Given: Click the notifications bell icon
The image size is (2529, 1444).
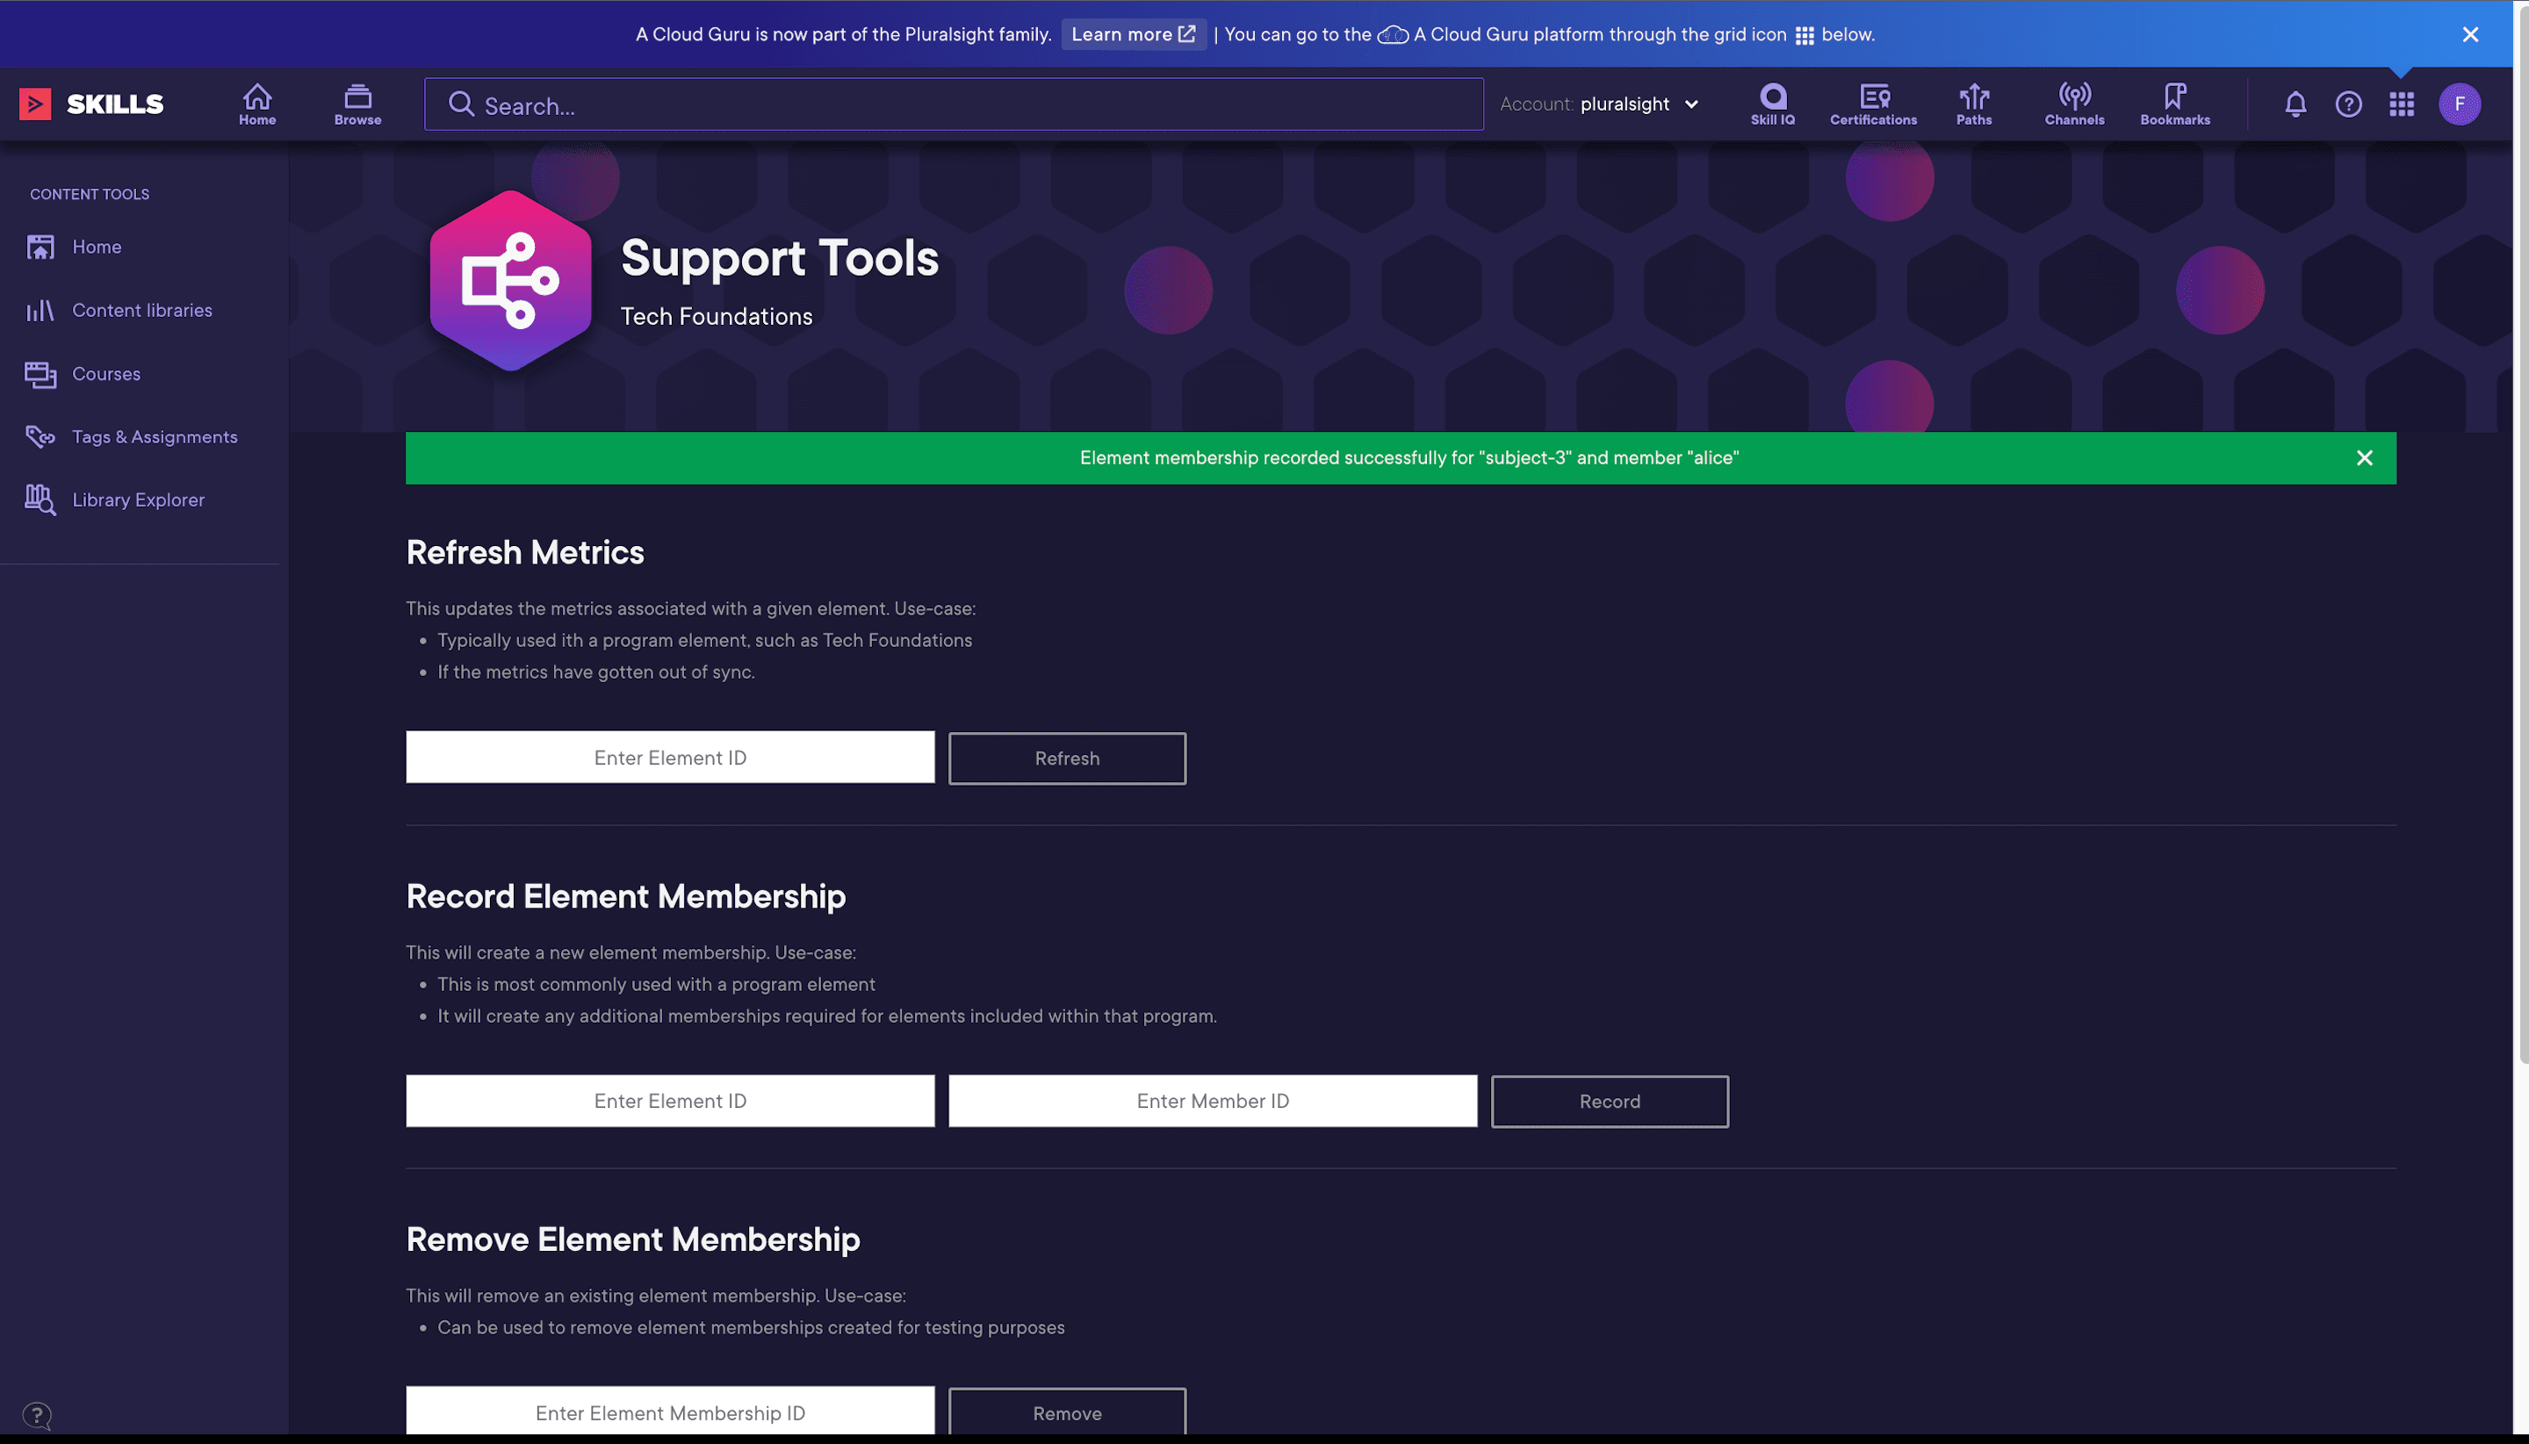Looking at the screenshot, I should (2295, 104).
